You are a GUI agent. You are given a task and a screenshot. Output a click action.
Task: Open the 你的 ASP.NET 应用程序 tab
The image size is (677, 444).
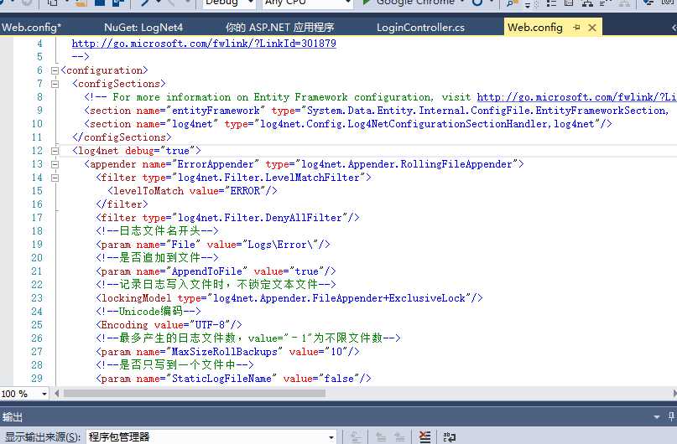(x=280, y=28)
